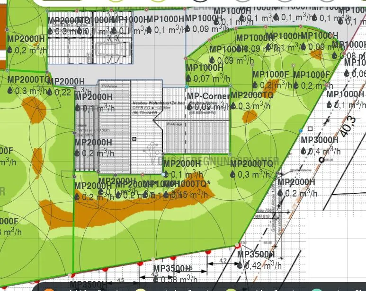Click the 0,42 m³/h flow value
The image size is (366, 291).
263,265
